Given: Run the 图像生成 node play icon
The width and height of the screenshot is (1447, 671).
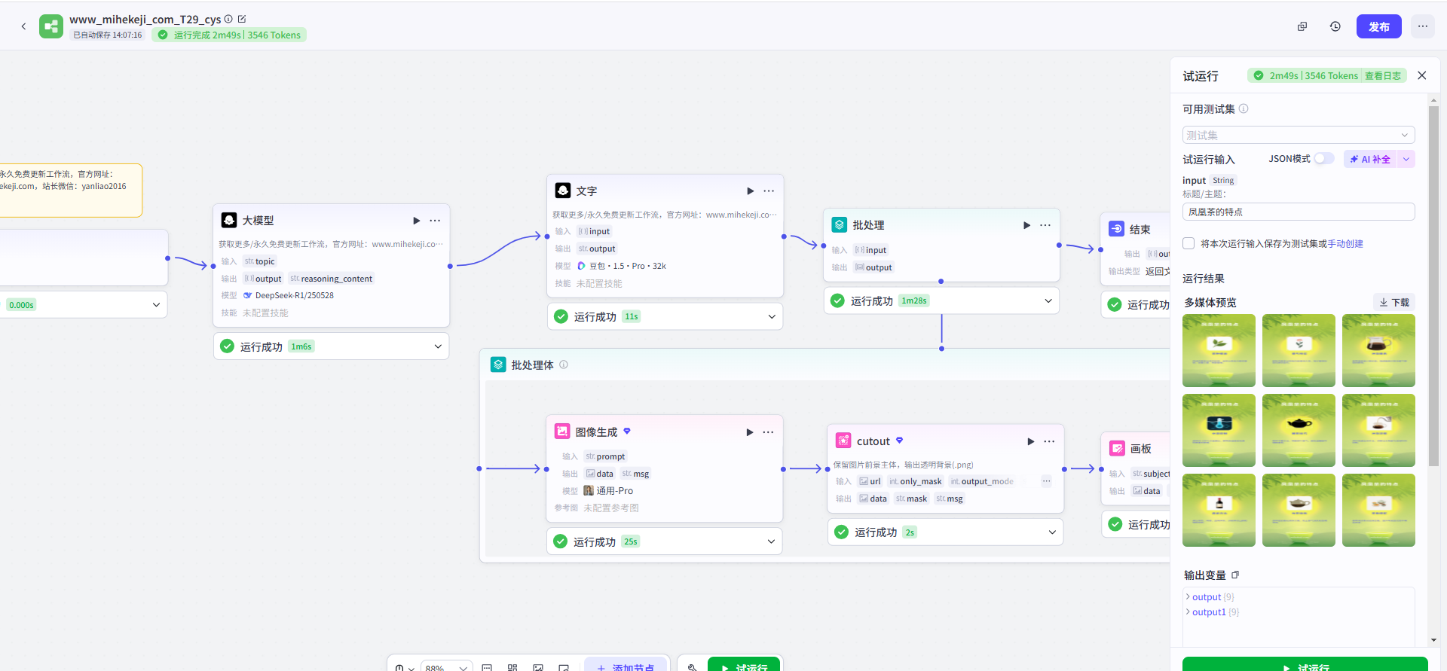Looking at the screenshot, I should coord(749,432).
